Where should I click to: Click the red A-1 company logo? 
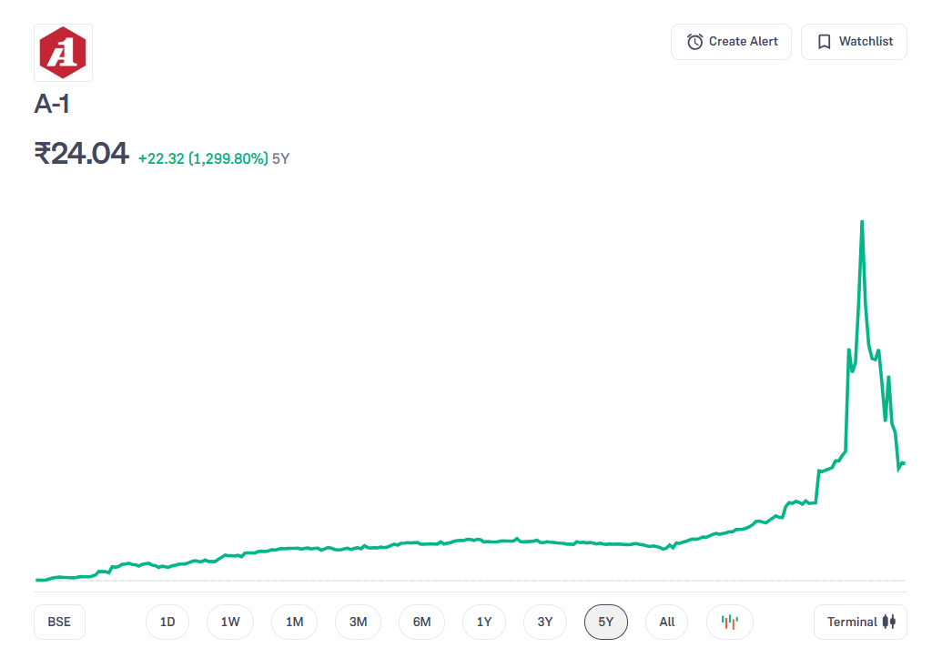click(x=63, y=53)
